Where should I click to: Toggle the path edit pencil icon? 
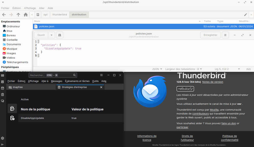click(x=246, y=14)
